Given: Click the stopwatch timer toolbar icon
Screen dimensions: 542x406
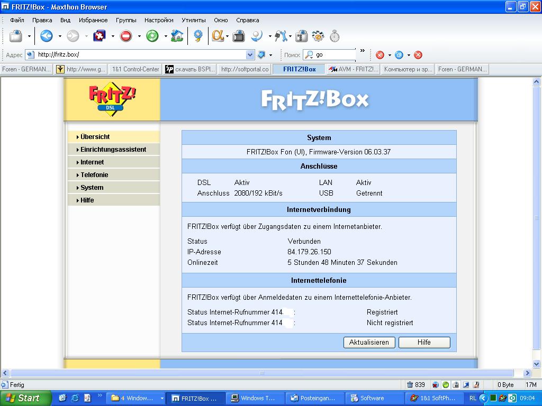Looking at the screenshot, I should [335, 36].
